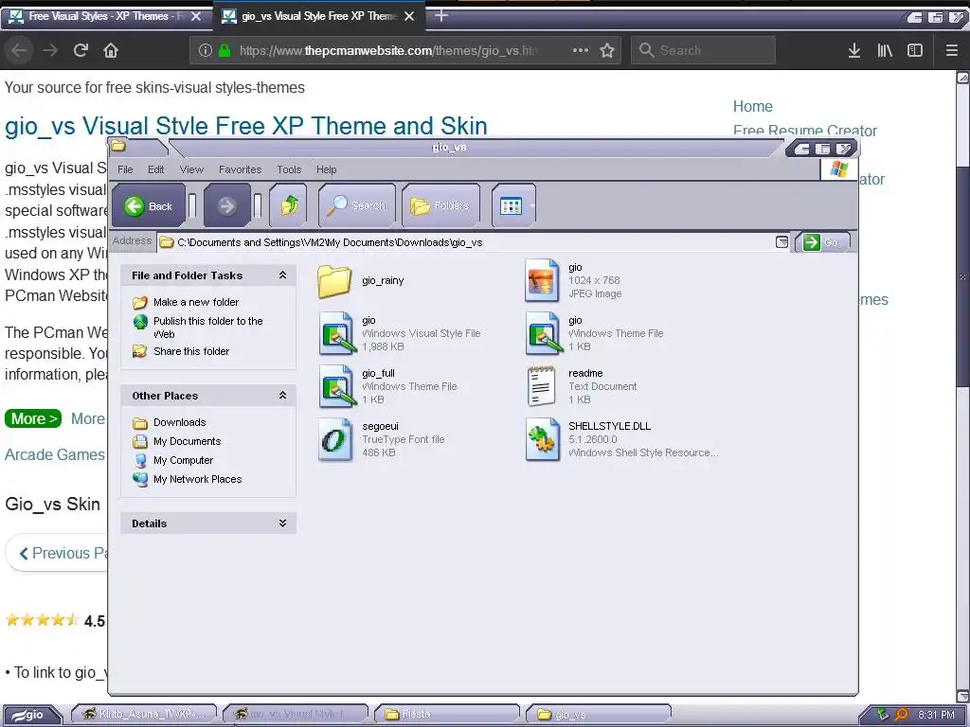Open the browser Library icon
This screenshot has height=727, width=970.
pyautogui.click(x=885, y=50)
